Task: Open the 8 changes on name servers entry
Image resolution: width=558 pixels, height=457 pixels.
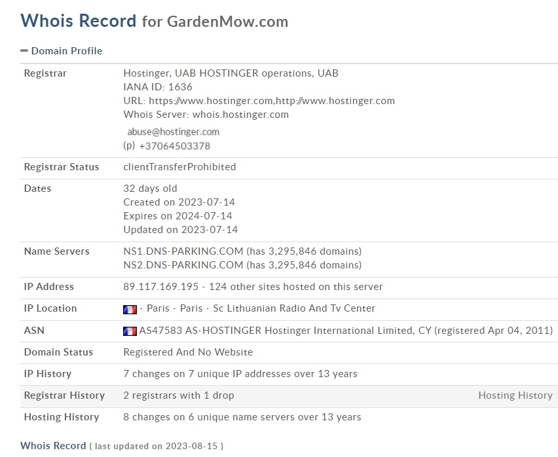Action: (x=242, y=417)
